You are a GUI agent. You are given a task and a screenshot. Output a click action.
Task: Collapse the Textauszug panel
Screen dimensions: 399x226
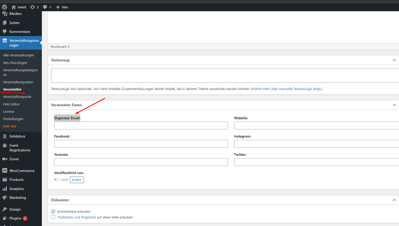click(394, 60)
